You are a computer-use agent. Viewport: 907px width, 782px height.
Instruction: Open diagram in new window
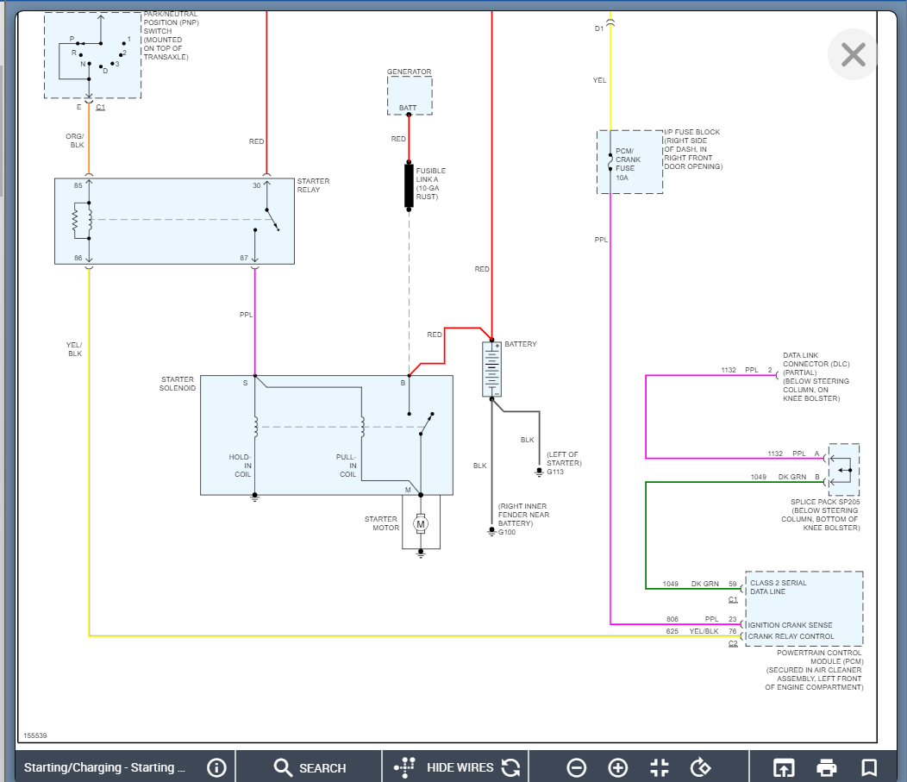point(783,767)
